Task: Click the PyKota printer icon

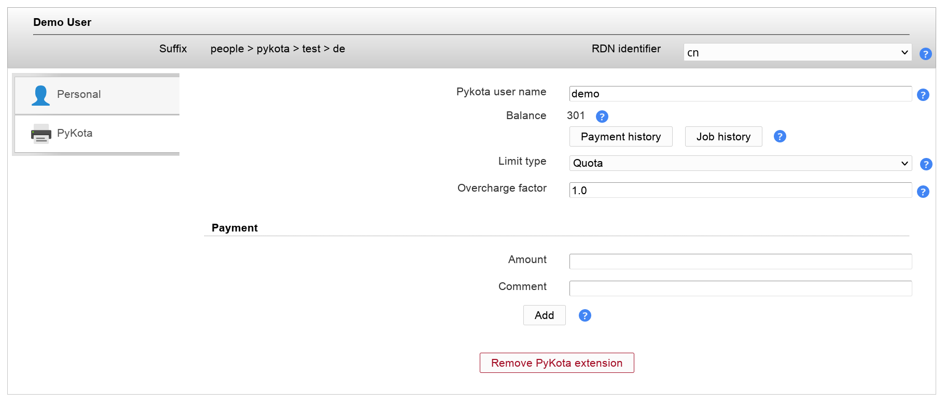Action: pos(41,134)
